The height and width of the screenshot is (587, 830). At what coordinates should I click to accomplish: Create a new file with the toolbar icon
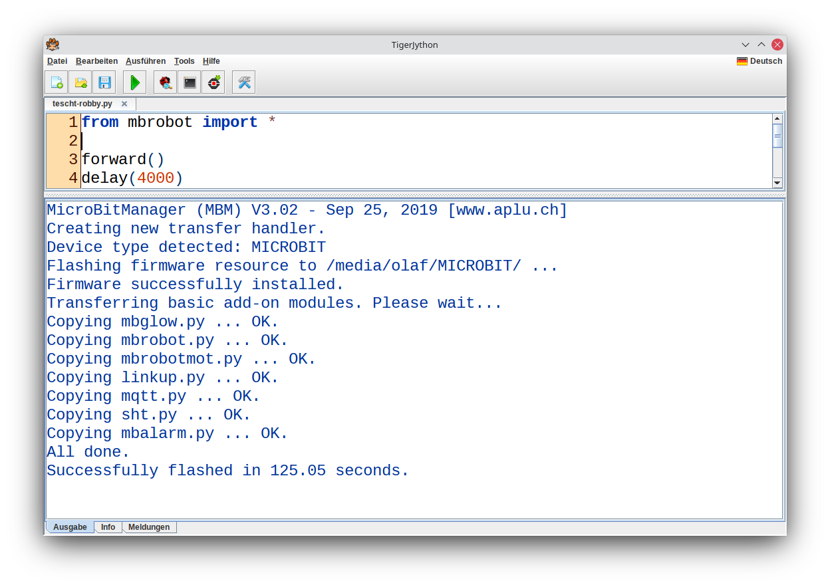[57, 82]
